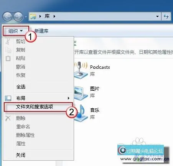
Task: Click the Forward navigation arrow button
Action: point(18,17)
